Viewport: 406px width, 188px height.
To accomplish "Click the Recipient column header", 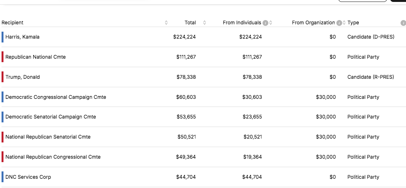I will (12, 23).
